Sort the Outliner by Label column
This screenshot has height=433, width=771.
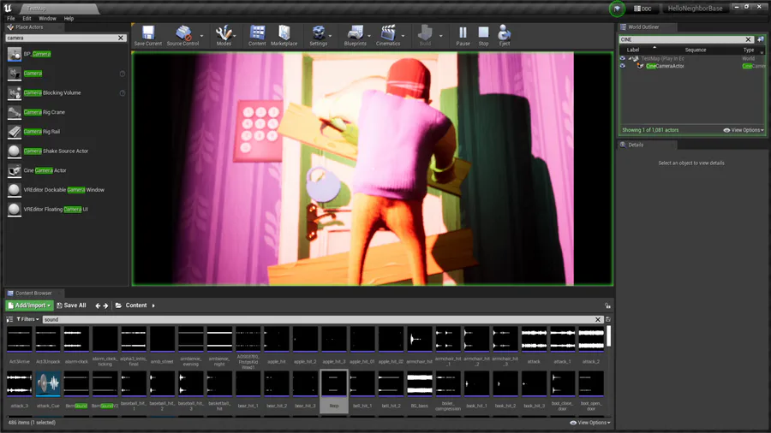(x=633, y=50)
